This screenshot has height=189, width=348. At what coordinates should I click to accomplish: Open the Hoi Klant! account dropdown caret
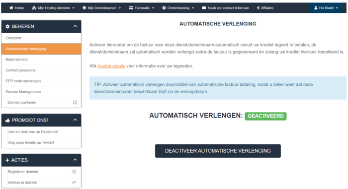[x=337, y=8]
